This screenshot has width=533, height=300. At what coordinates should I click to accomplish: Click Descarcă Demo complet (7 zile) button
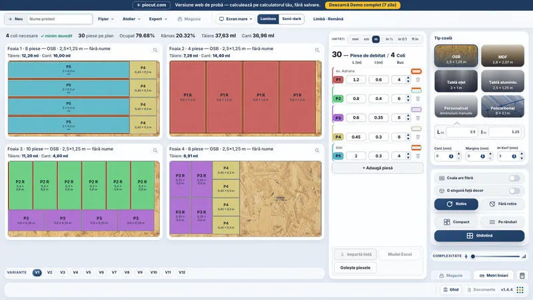pyautogui.click(x=362, y=5)
